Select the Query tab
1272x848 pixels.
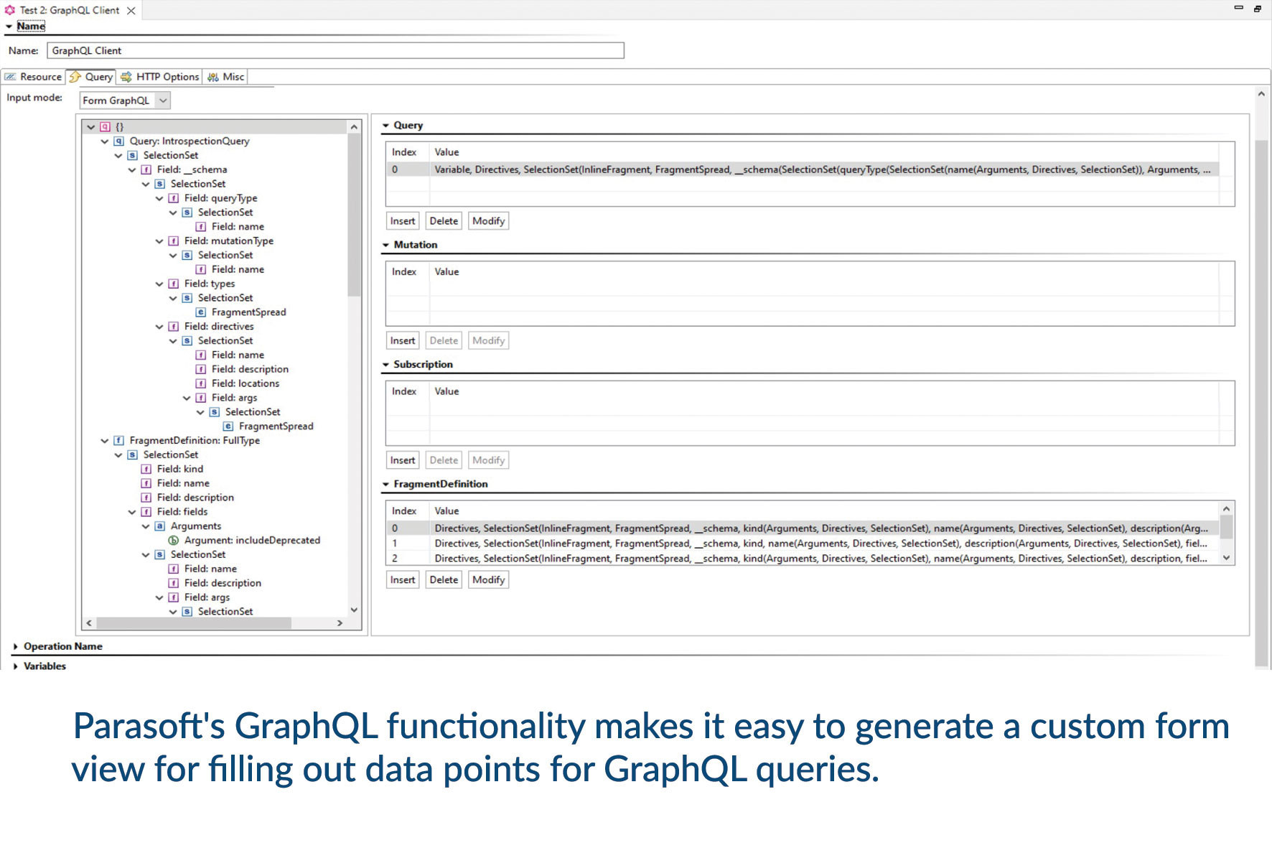(x=91, y=77)
